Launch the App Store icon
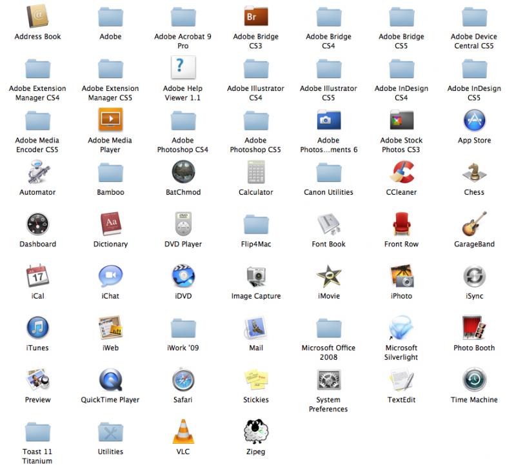The width and height of the screenshot is (516, 474). point(474,120)
